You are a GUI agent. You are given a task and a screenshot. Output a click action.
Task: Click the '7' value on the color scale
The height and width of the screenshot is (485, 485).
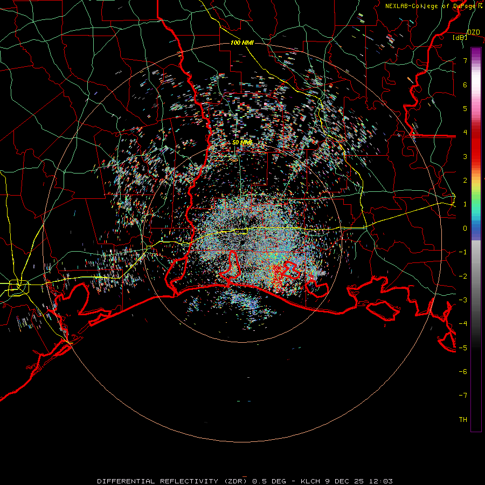(465, 60)
